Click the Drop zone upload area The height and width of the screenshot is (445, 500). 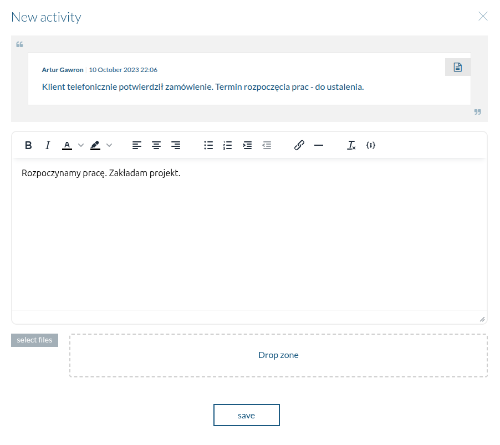[x=278, y=355]
